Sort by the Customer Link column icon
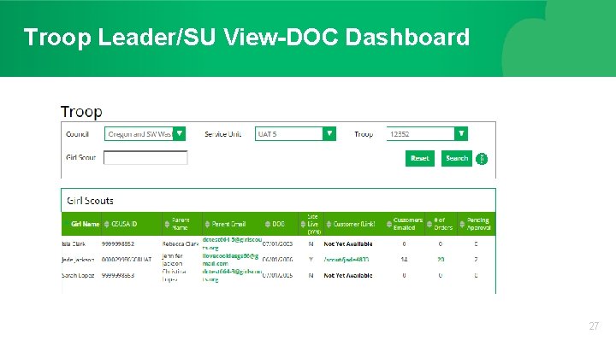This screenshot has width=616, height=346. (329, 224)
